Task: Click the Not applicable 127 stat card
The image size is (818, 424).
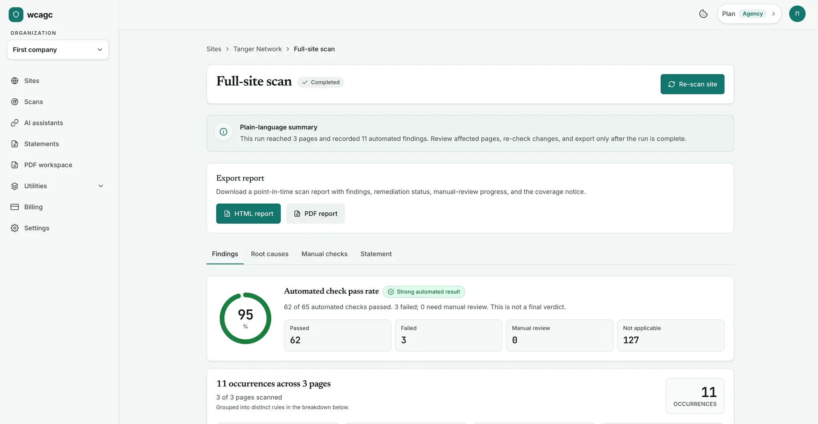Action: coord(671,335)
